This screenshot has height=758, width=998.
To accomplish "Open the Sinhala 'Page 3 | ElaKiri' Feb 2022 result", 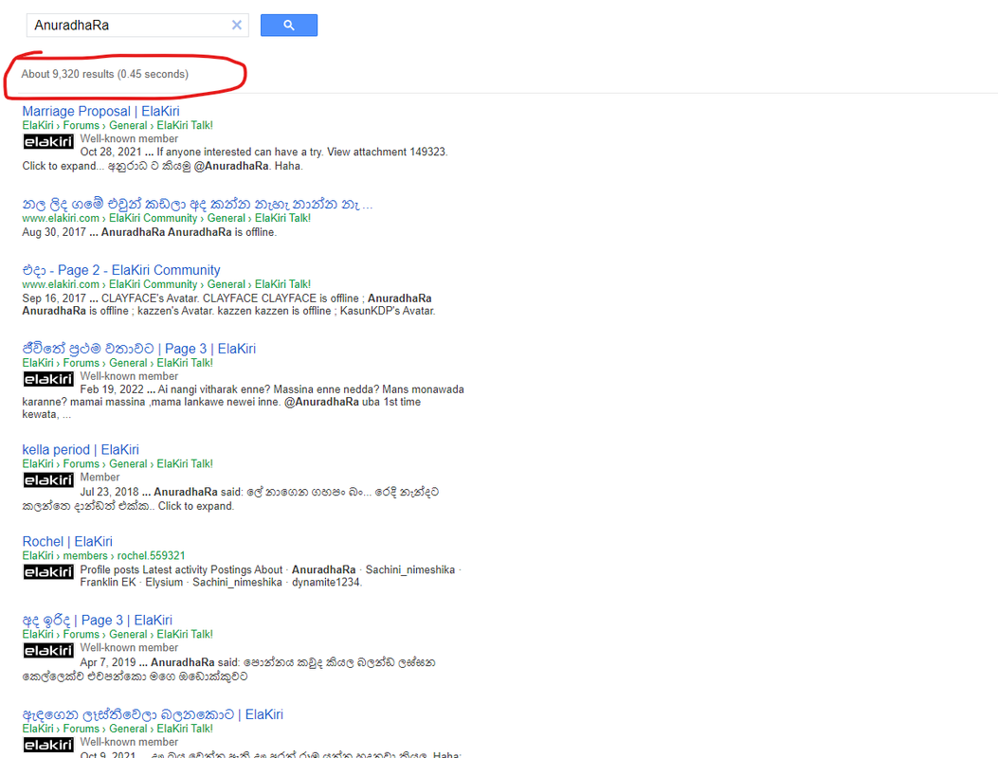I will 138,349.
